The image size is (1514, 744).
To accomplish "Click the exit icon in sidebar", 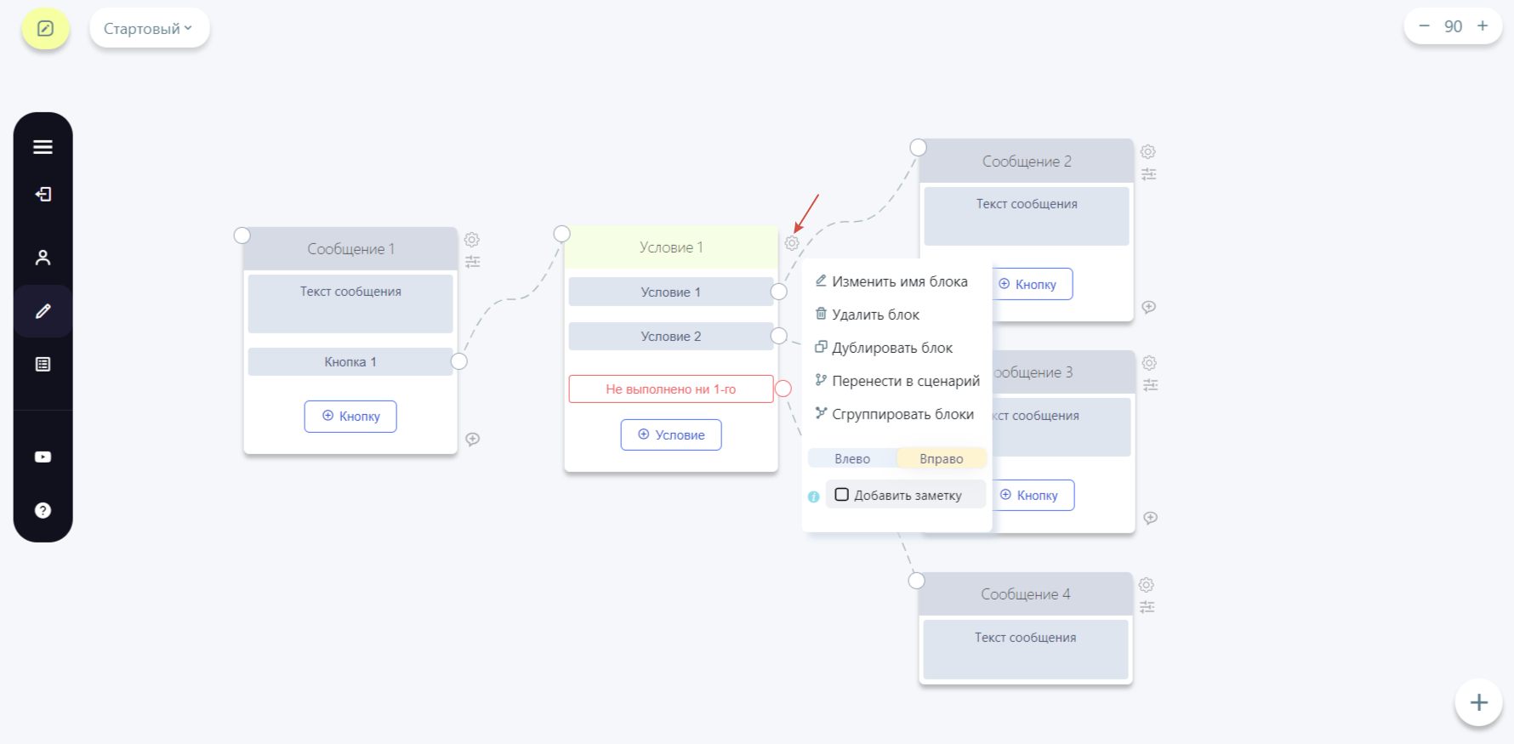I will click(43, 195).
